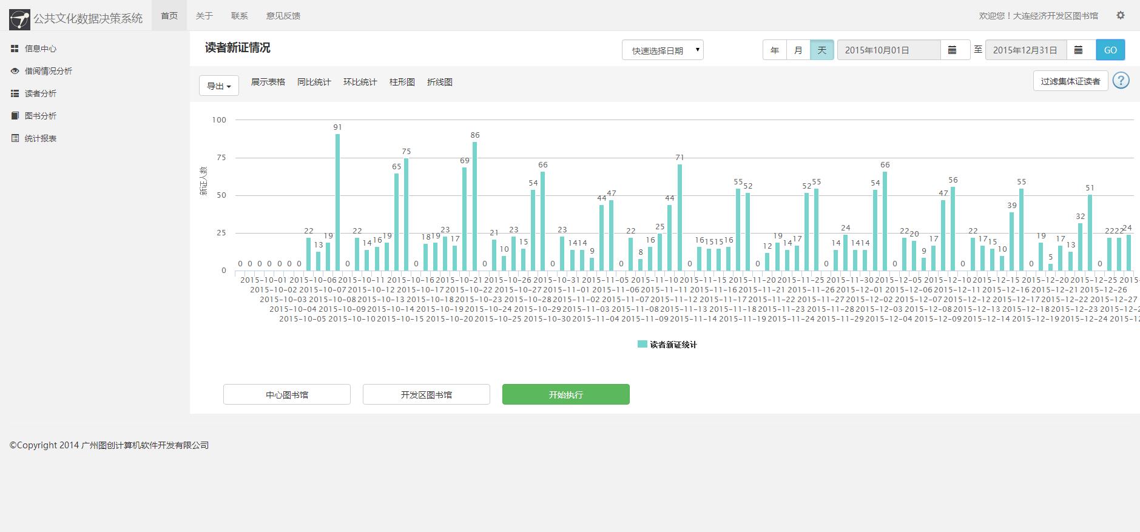The height and width of the screenshot is (532, 1140).
Task: Select 年 granularity toggle
Action: 775,50
